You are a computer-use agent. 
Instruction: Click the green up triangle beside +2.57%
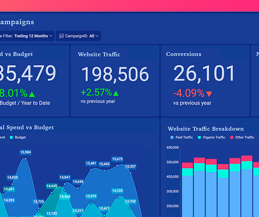click(116, 94)
